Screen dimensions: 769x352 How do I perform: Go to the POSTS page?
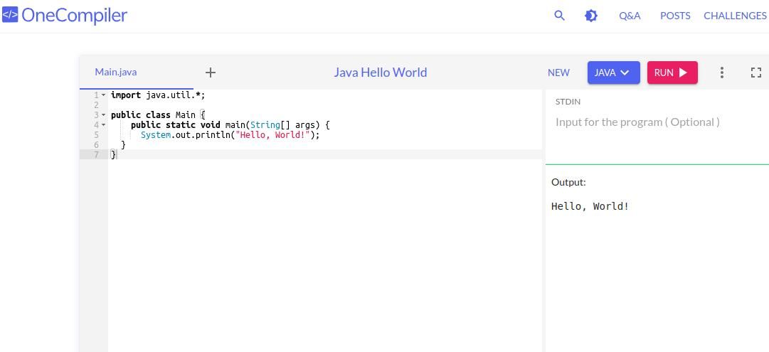tap(674, 16)
